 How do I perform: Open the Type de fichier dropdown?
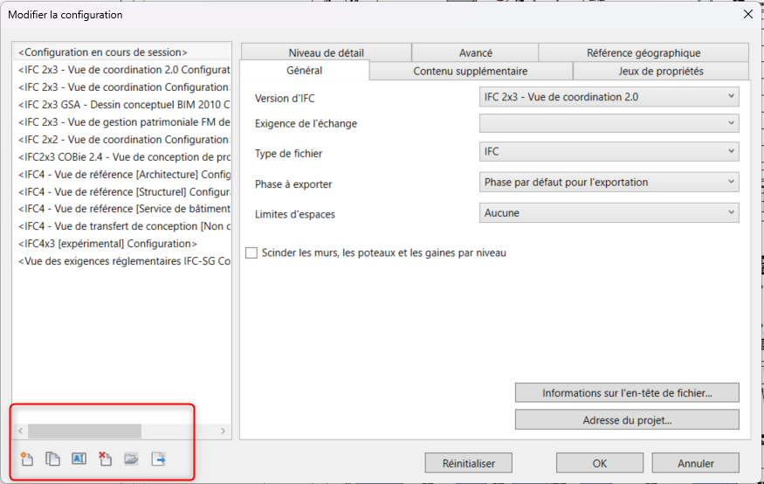click(x=609, y=152)
